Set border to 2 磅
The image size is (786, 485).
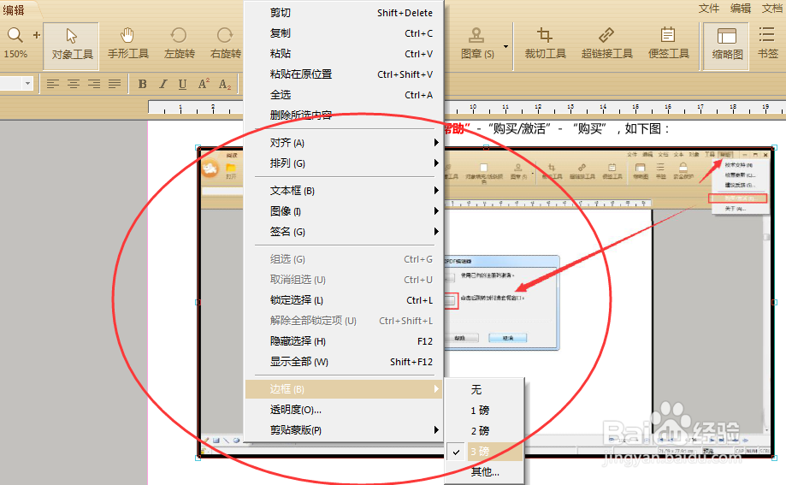[485, 431]
